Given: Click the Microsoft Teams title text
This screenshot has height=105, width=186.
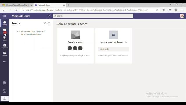Looking at the screenshot, I should (21, 16).
